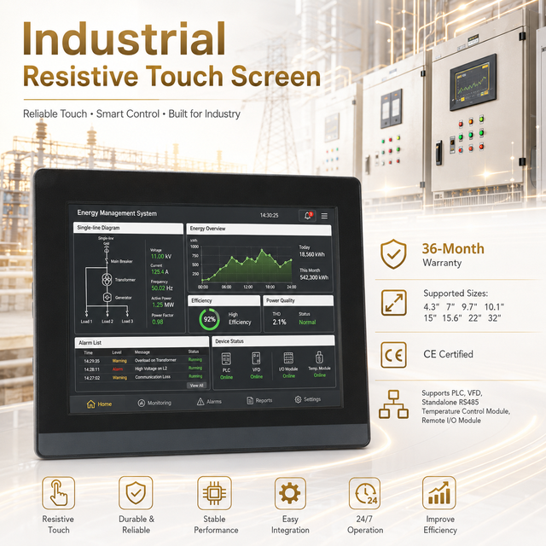
Task: Click the This Month 542,300 kWh reading
Action: pyautogui.click(x=314, y=274)
